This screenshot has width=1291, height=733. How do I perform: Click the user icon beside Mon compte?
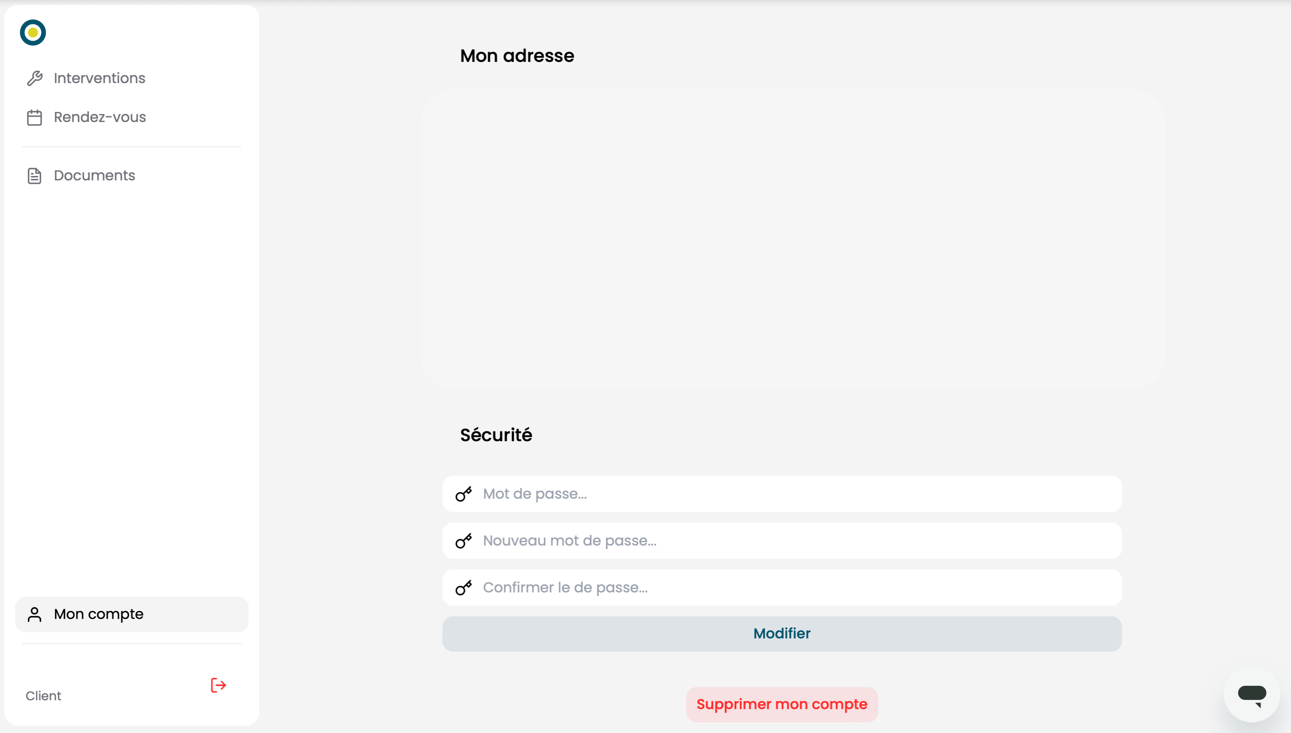(x=34, y=614)
